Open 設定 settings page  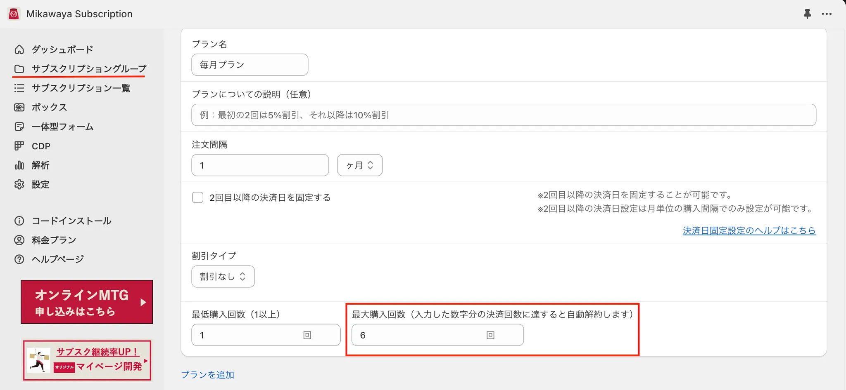tap(40, 184)
